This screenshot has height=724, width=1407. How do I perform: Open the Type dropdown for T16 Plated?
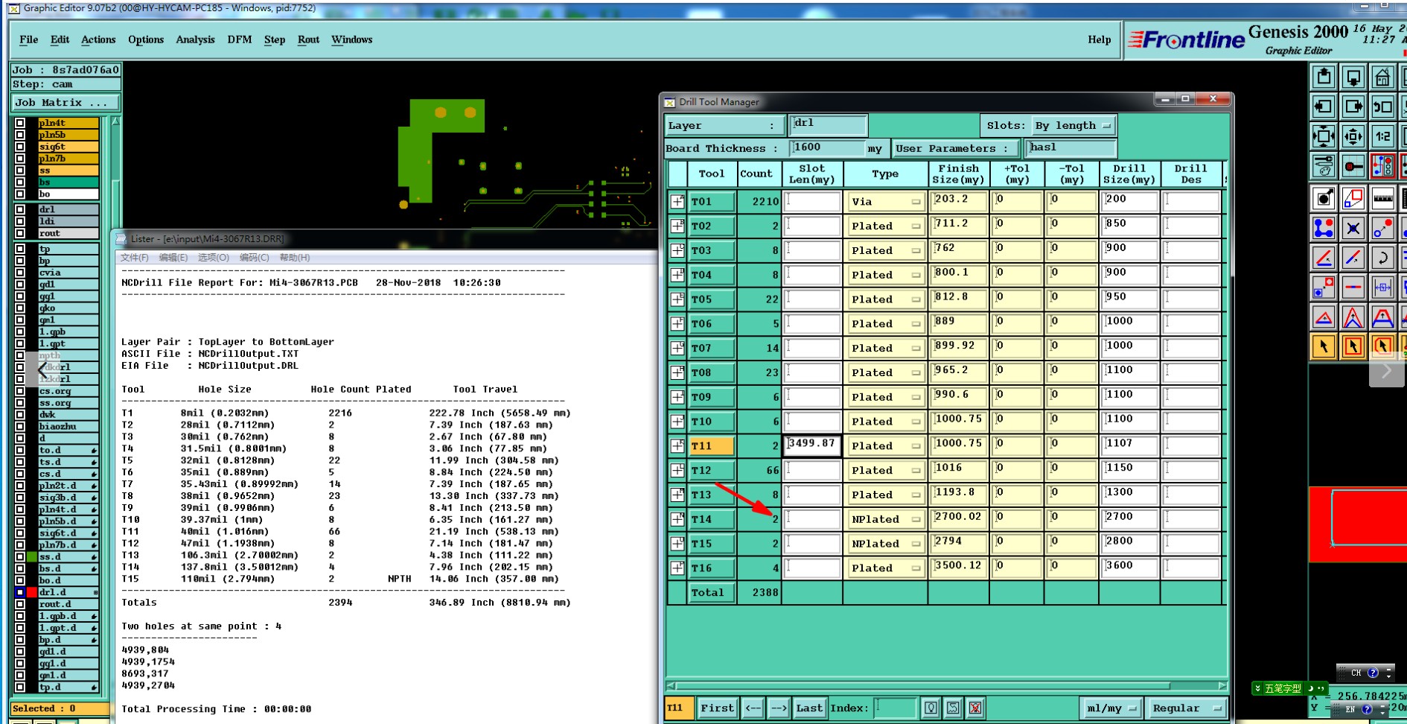[885, 568]
